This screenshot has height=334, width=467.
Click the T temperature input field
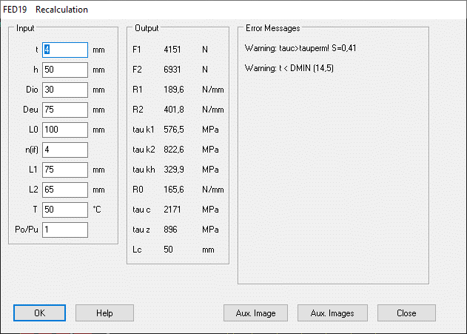click(65, 210)
